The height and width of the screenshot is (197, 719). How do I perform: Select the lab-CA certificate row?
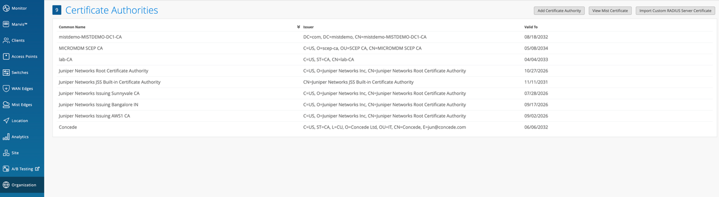click(66, 59)
